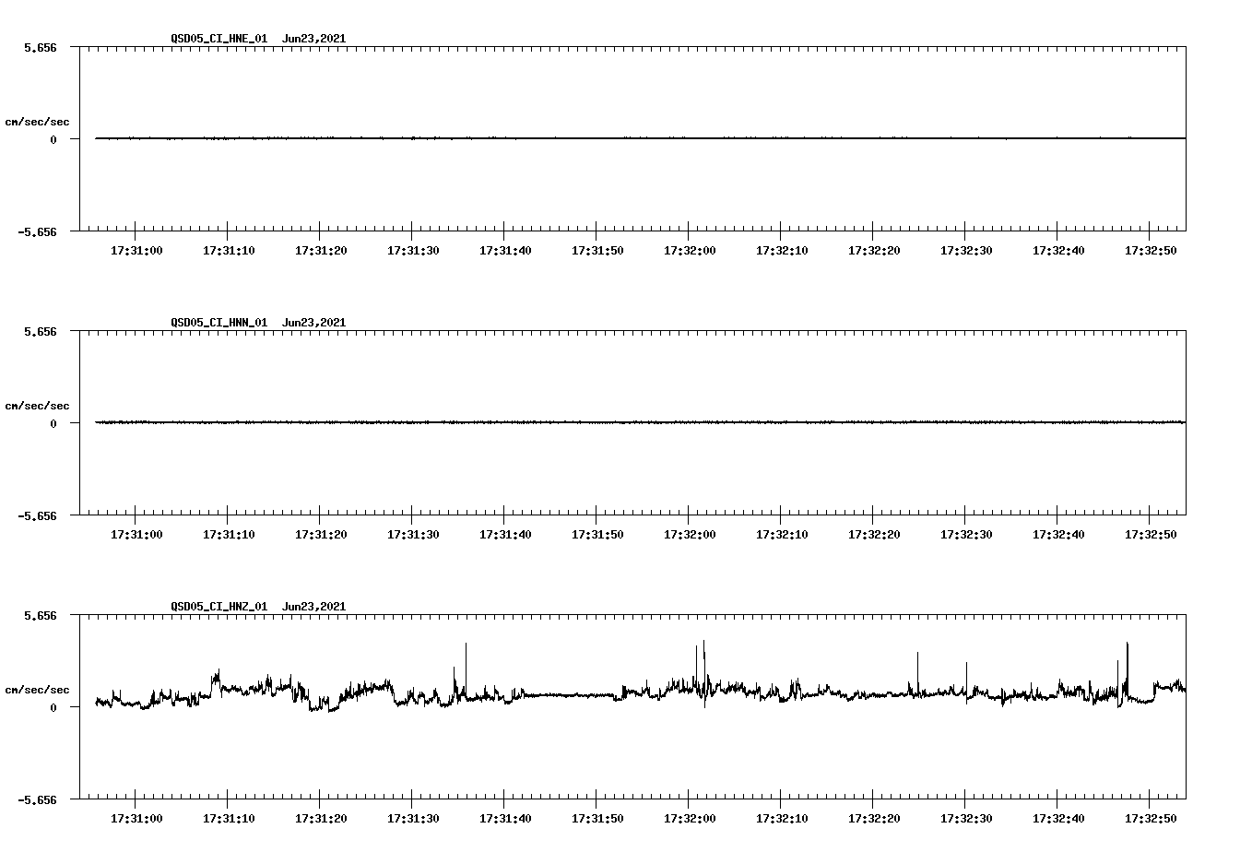Click the 5.656 upper limit on HNN axis
This screenshot has width=1252, height=852.
click(x=41, y=331)
